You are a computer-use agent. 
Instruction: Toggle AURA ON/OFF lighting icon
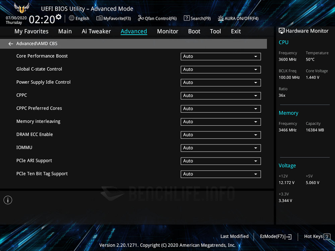point(221,18)
